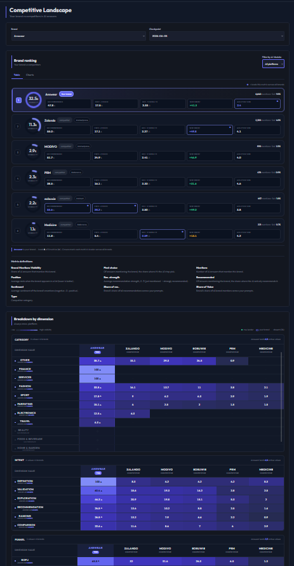Click the rank 1 badge on Answear card
Image resolution: width=294 pixels, height=566 pixels.
coord(18,100)
